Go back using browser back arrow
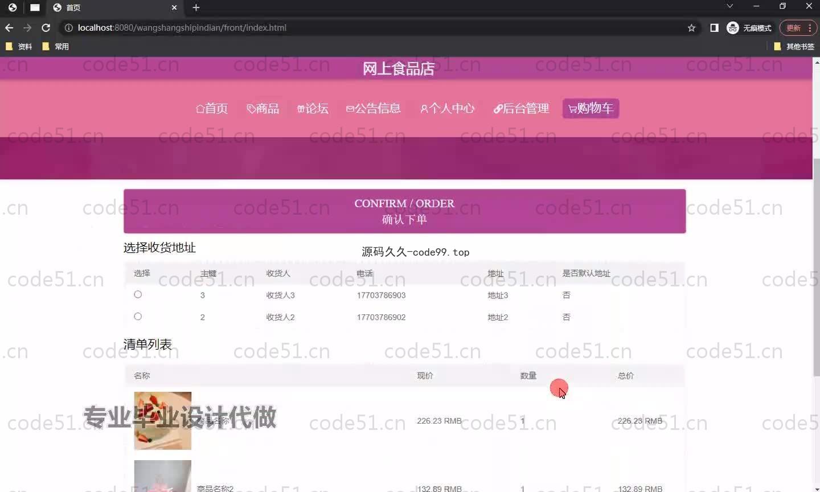The height and width of the screenshot is (492, 820). point(9,27)
